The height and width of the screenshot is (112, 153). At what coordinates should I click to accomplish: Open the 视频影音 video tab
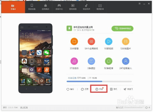[100, 7]
